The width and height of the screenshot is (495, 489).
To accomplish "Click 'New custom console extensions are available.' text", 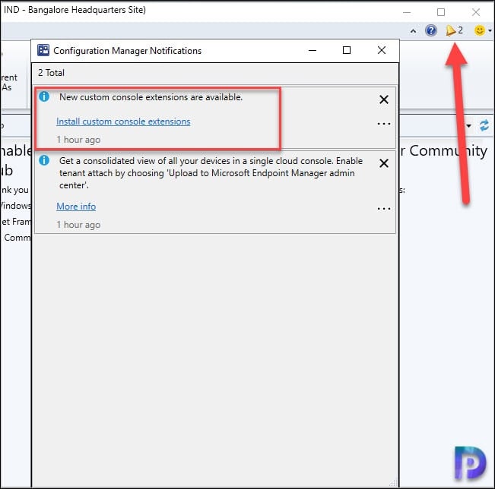I will (x=151, y=97).
